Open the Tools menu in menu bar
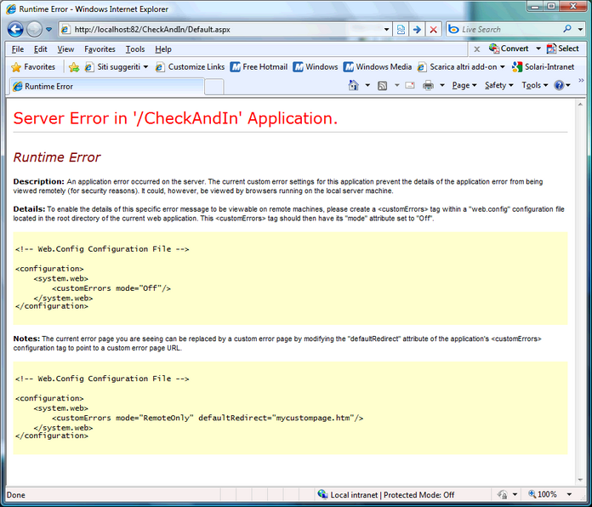 tap(135, 49)
